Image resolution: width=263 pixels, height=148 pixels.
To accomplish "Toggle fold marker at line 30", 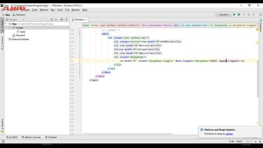I will click(x=82, y=57).
